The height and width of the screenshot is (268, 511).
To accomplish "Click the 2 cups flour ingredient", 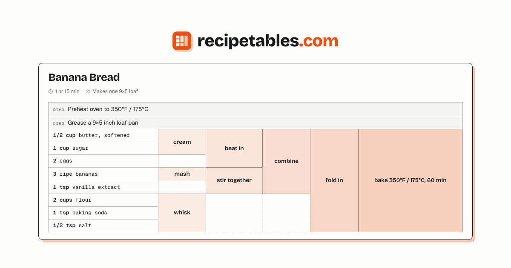I will (x=103, y=200).
